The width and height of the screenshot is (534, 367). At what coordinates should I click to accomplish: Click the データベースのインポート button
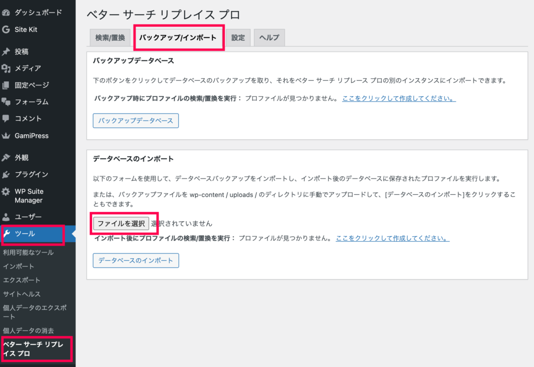136,260
